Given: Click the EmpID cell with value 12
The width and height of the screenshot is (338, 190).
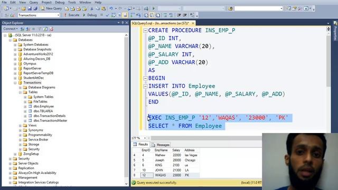Looking at the screenshot, I should click(x=147, y=175).
